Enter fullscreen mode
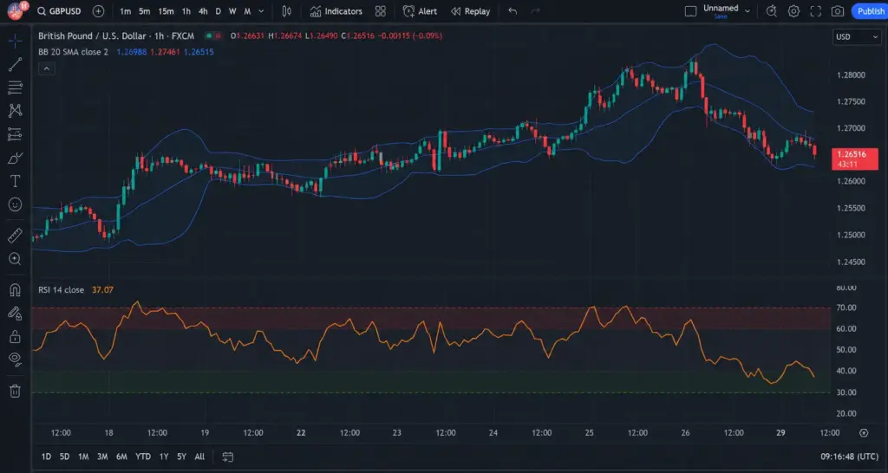This screenshot has height=473, width=888. (815, 11)
